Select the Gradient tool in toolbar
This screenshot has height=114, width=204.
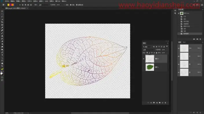click(x=2, y=44)
